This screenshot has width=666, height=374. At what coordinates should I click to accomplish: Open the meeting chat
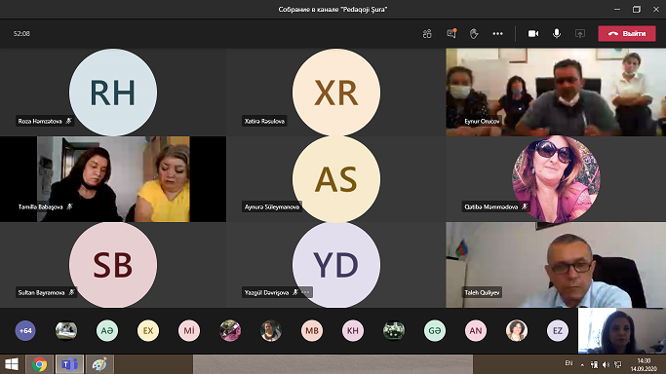click(x=451, y=33)
